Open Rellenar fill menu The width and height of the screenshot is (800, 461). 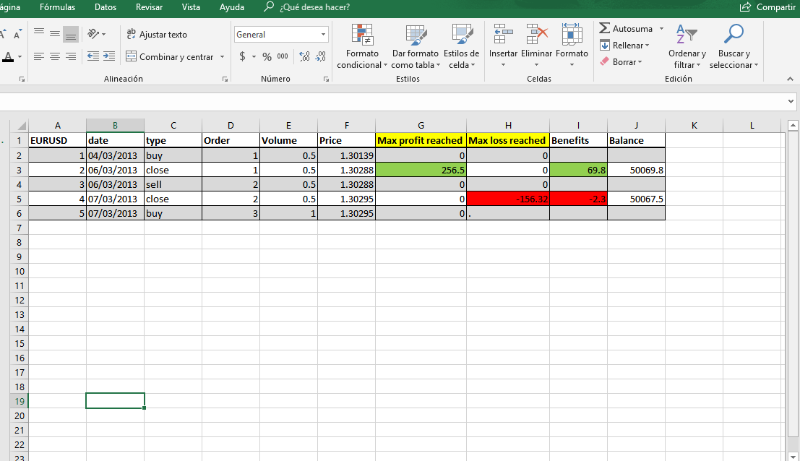(624, 46)
